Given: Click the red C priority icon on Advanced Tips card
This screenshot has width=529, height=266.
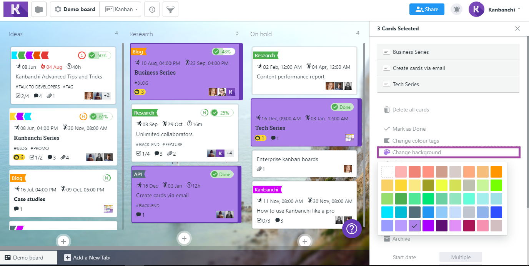Looking at the screenshot, I should click(82, 55).
